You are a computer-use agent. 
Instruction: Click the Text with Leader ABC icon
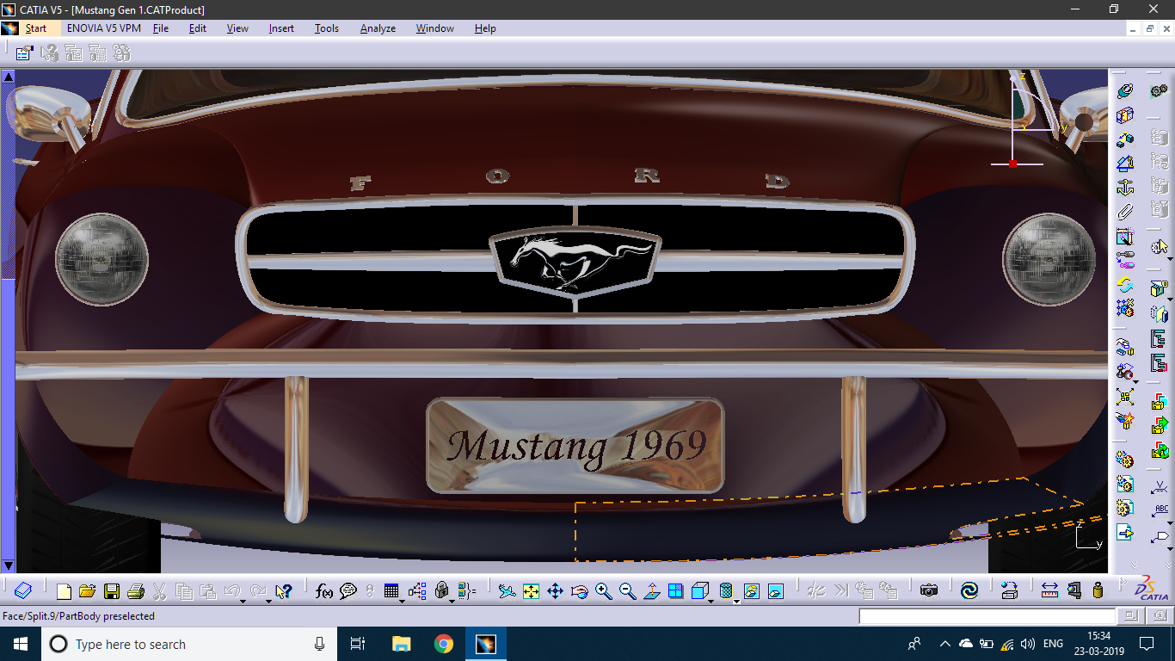(x=1160, y=510)
